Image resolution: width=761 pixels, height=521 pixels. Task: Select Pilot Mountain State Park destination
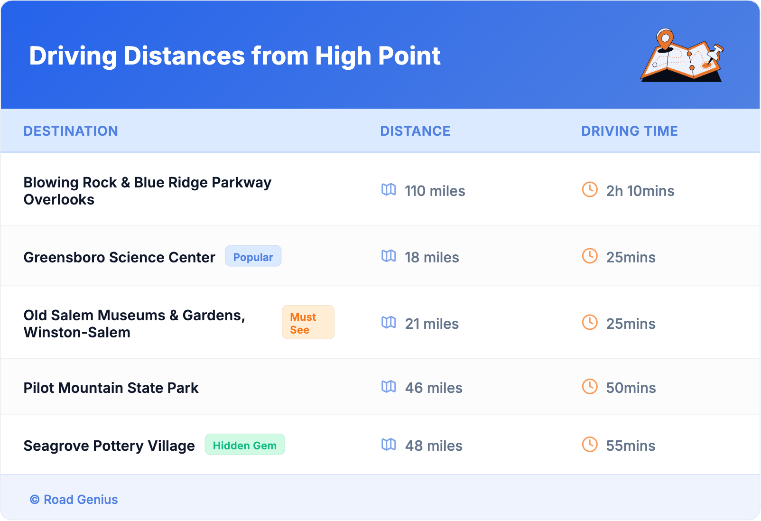click(111, 388)
